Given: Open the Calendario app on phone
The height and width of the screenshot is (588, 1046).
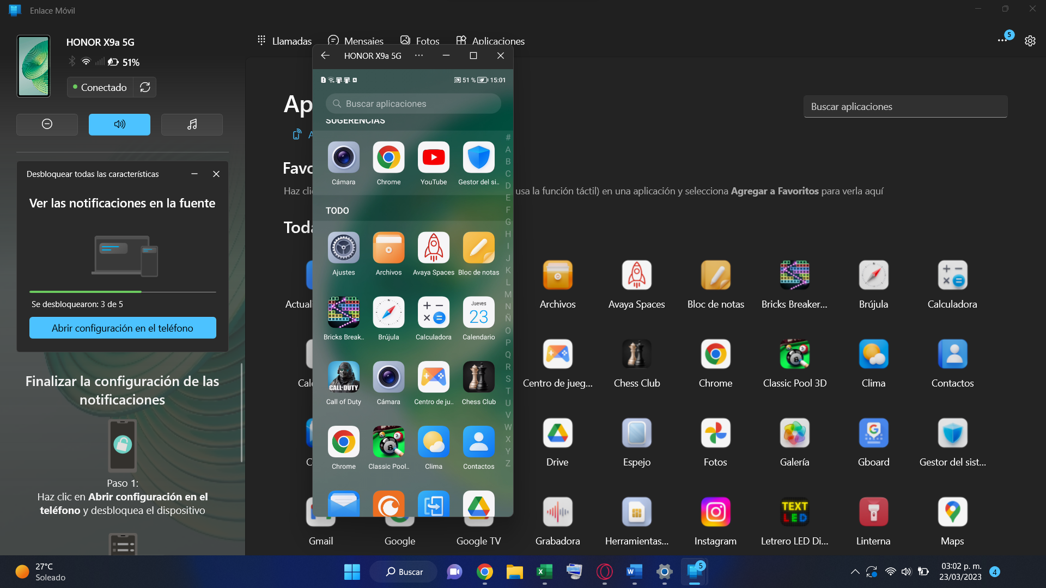Looking at the screenshot, I should [478, 313].
